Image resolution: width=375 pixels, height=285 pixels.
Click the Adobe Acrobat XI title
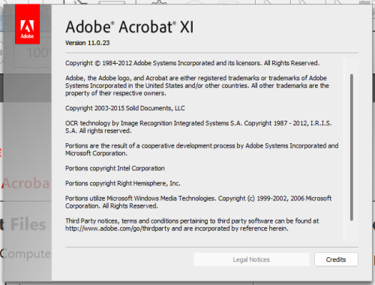point(130,27)
